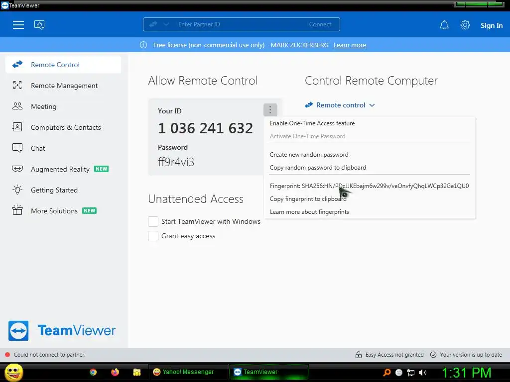The image size is (510, 382).
Task: Click the search magnifier tray icon
Action: coord(387,373)
